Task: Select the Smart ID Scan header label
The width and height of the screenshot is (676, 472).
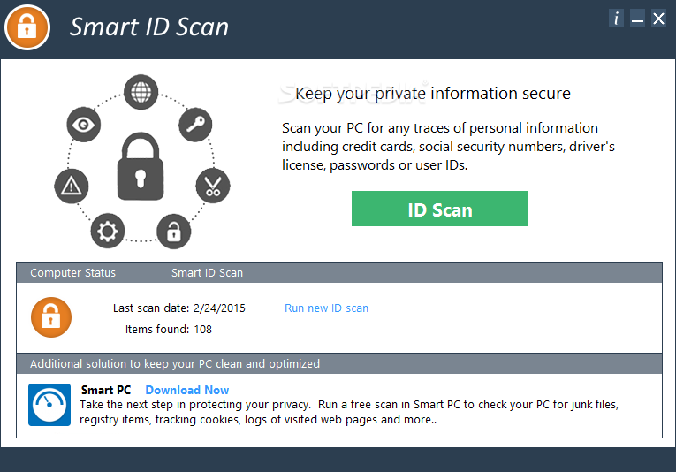Action: point(207,273)
